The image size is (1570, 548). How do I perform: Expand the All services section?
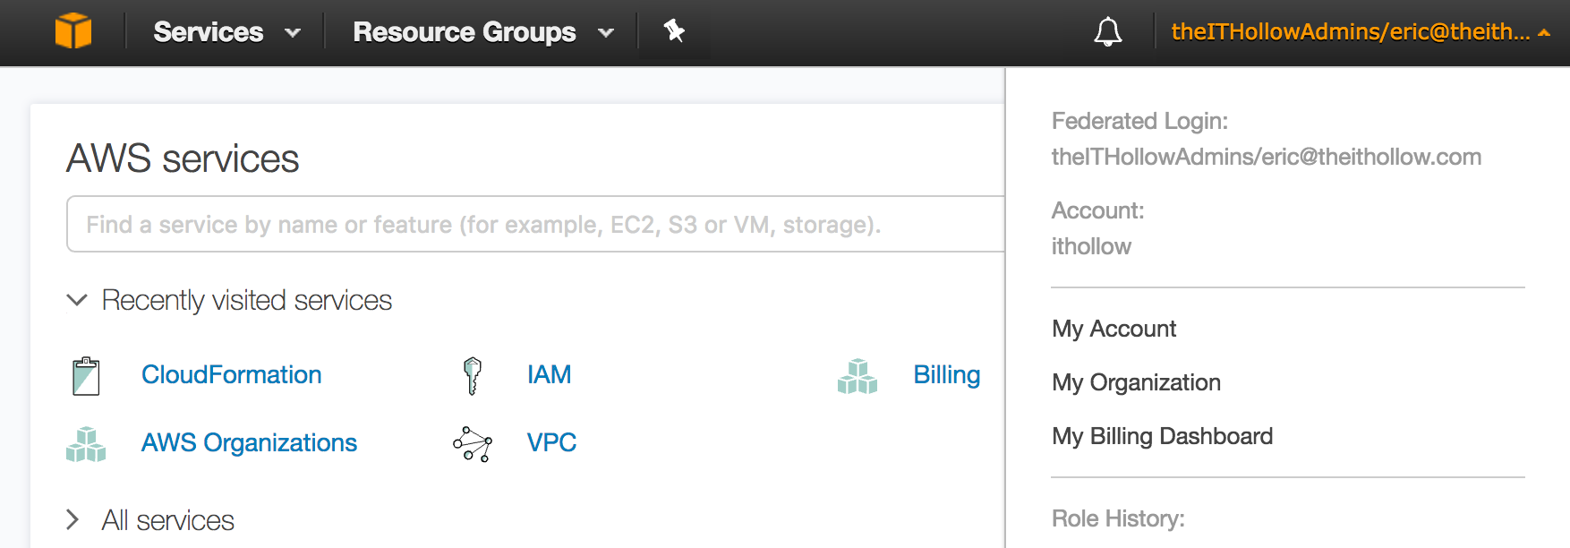click(73, 520)
